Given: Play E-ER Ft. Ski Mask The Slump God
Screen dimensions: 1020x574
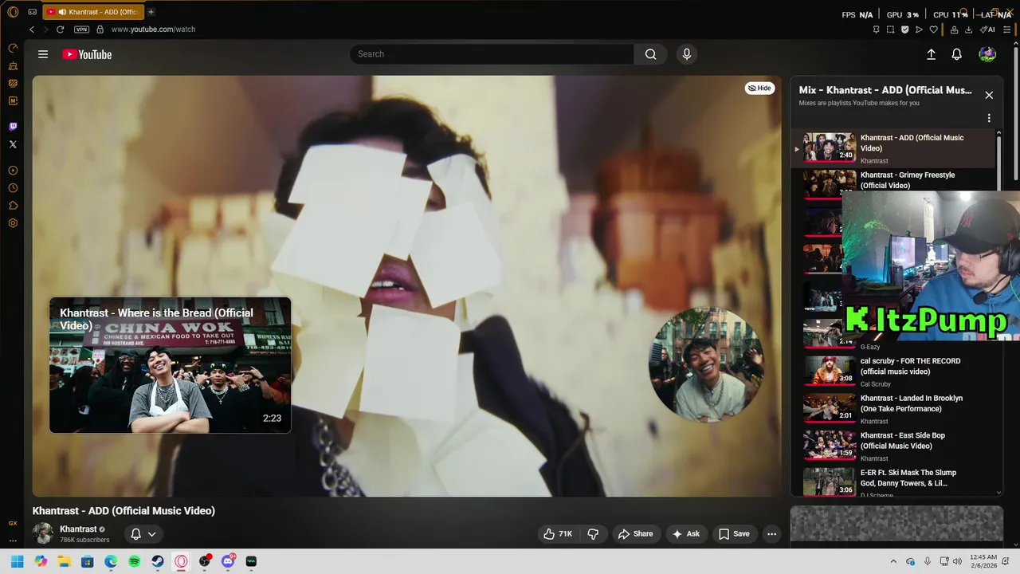Looking at the screenshot, I should click(x=892, y=482).
